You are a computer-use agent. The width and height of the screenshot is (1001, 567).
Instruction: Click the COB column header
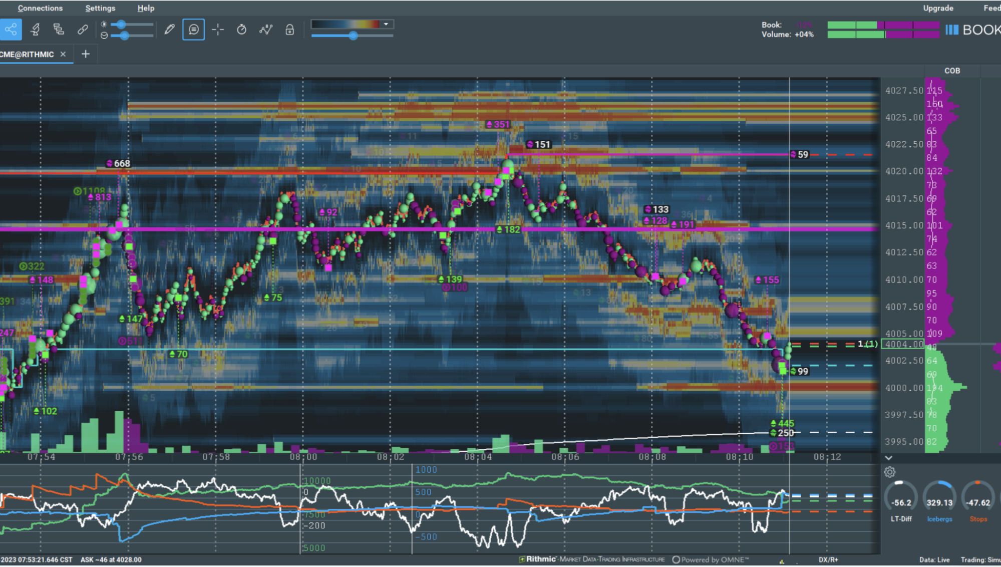point(952,71)
